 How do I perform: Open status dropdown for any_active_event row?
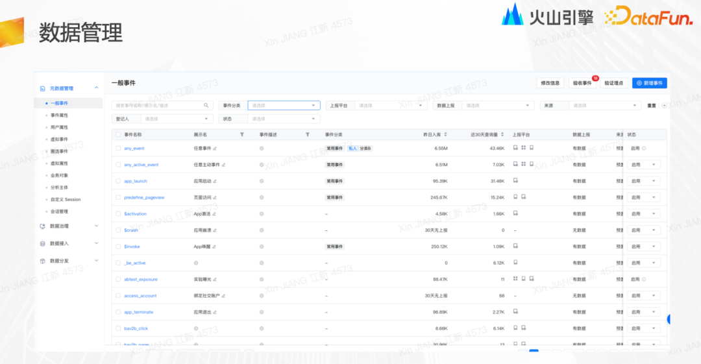[644, 165]
